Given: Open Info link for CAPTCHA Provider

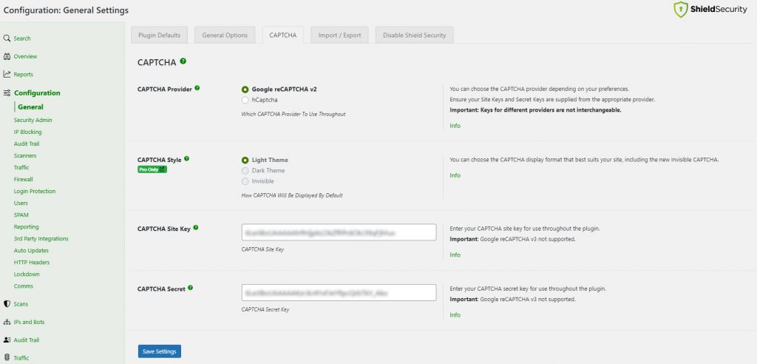Looking at the screenshot, I should tap(455, 126).
